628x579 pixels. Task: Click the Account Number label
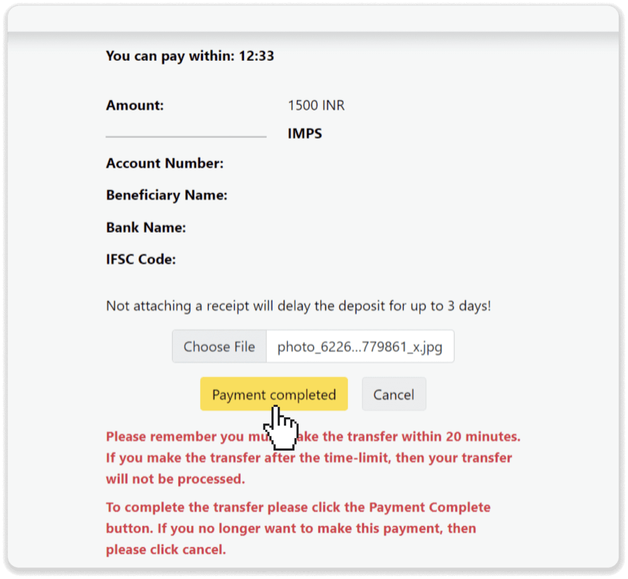click(x=165, y=163)
